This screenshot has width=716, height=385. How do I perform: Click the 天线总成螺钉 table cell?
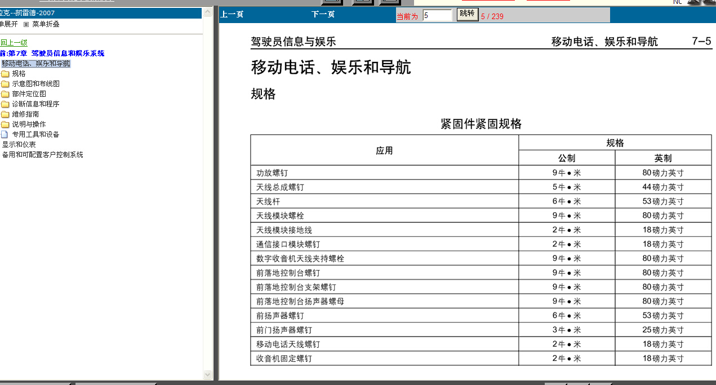(385, 187)
